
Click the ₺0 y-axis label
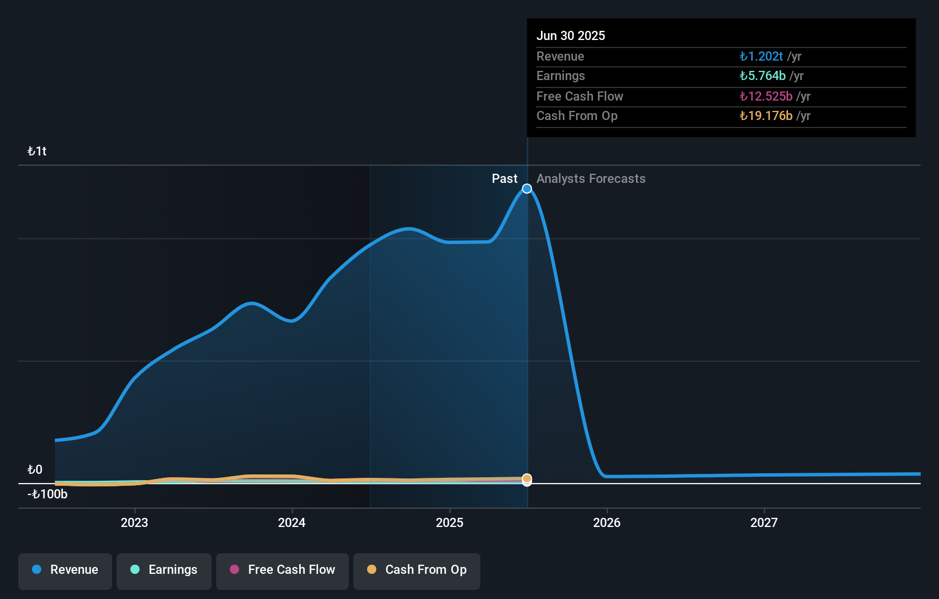[35, 469]
